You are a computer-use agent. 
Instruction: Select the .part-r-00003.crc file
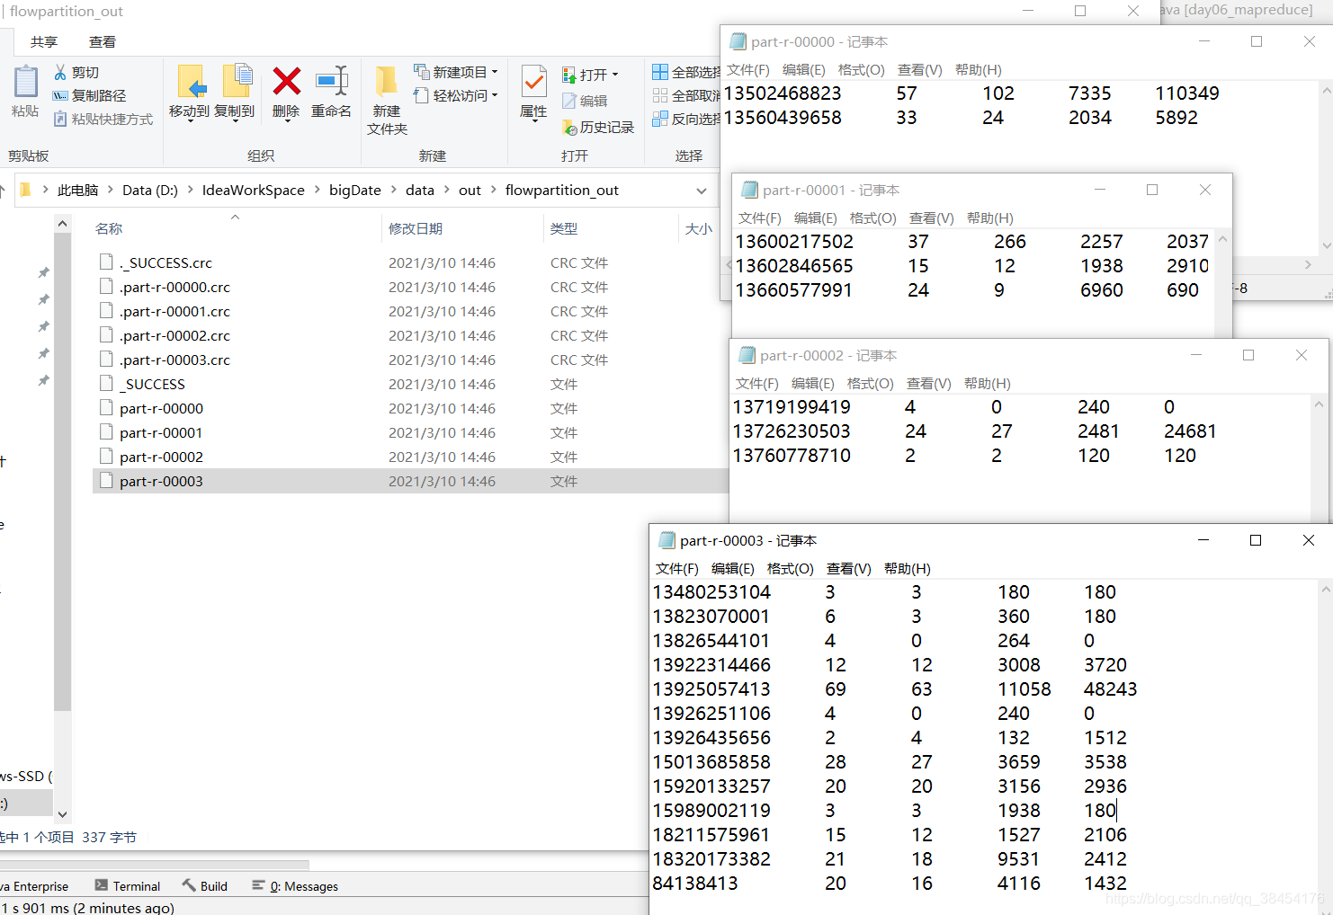coord(174,360)
